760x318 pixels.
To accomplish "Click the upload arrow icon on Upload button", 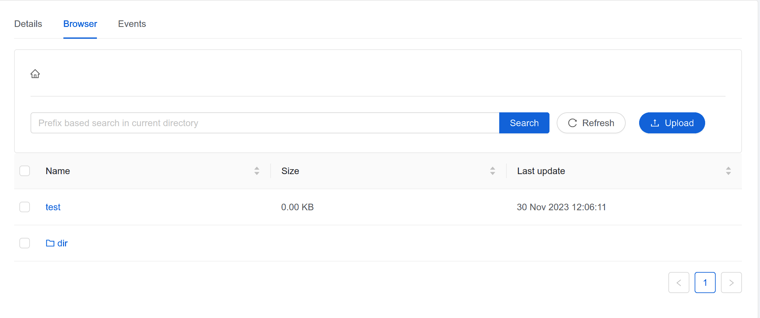I will tap(655, 123).
